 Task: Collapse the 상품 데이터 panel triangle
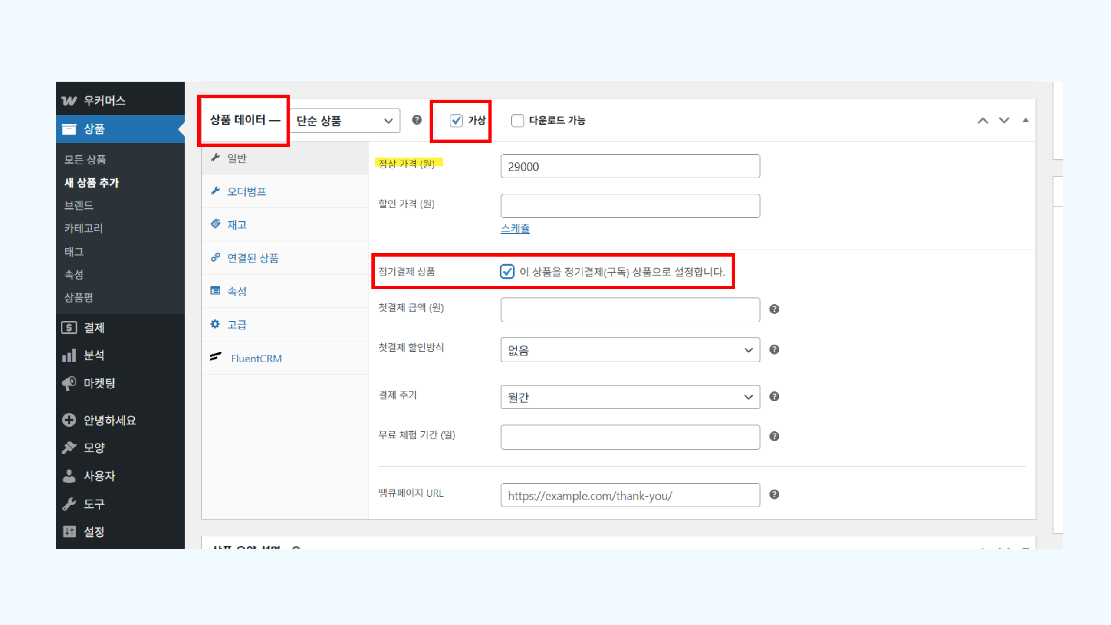(1026, 120)
